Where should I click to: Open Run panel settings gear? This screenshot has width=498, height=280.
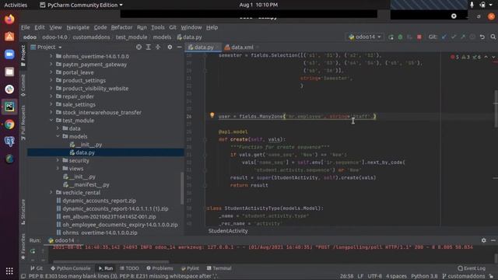[x=483, y=240]
